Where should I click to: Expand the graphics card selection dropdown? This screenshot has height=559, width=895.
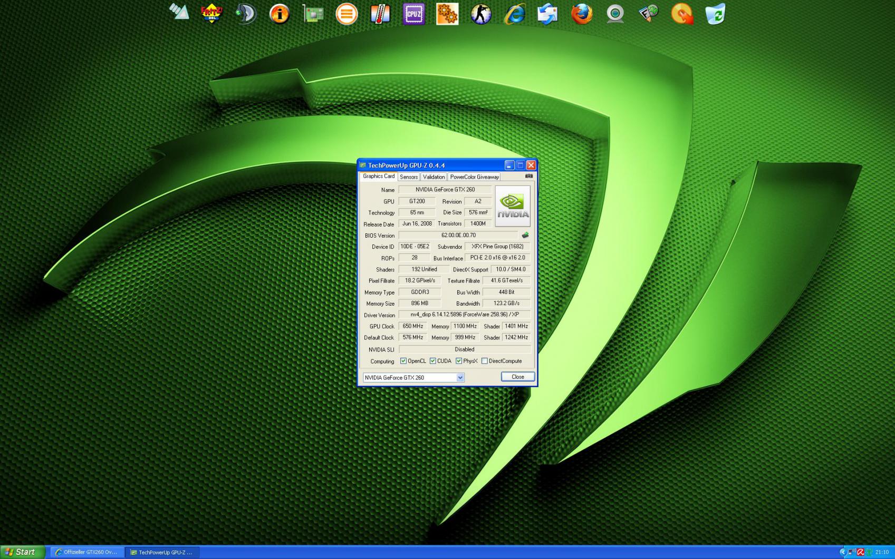tap(460, 377)
